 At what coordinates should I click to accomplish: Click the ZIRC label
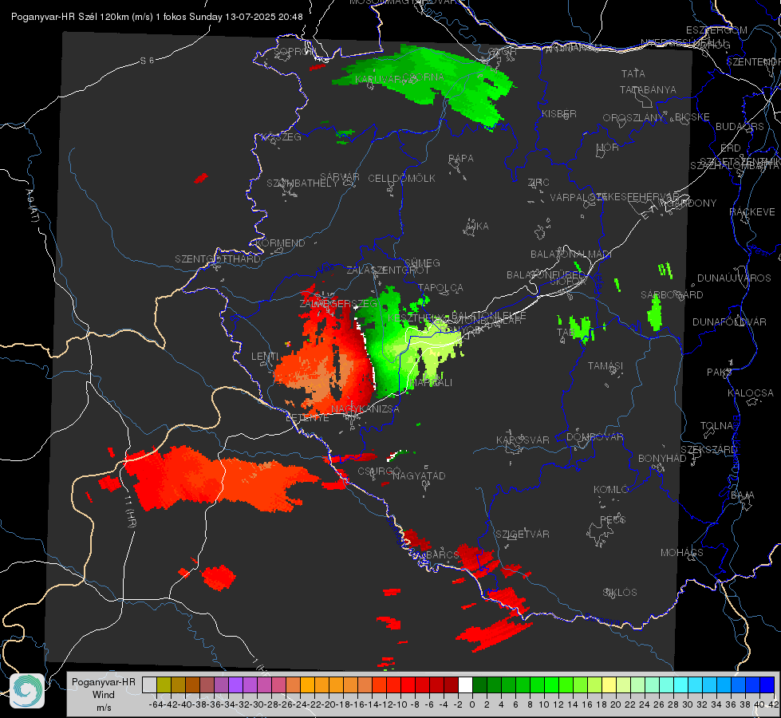coord(538,183)
